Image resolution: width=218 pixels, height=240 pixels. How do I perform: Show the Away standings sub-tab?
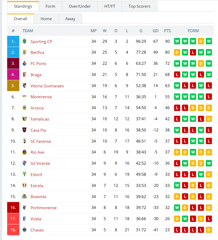point(70,19)
